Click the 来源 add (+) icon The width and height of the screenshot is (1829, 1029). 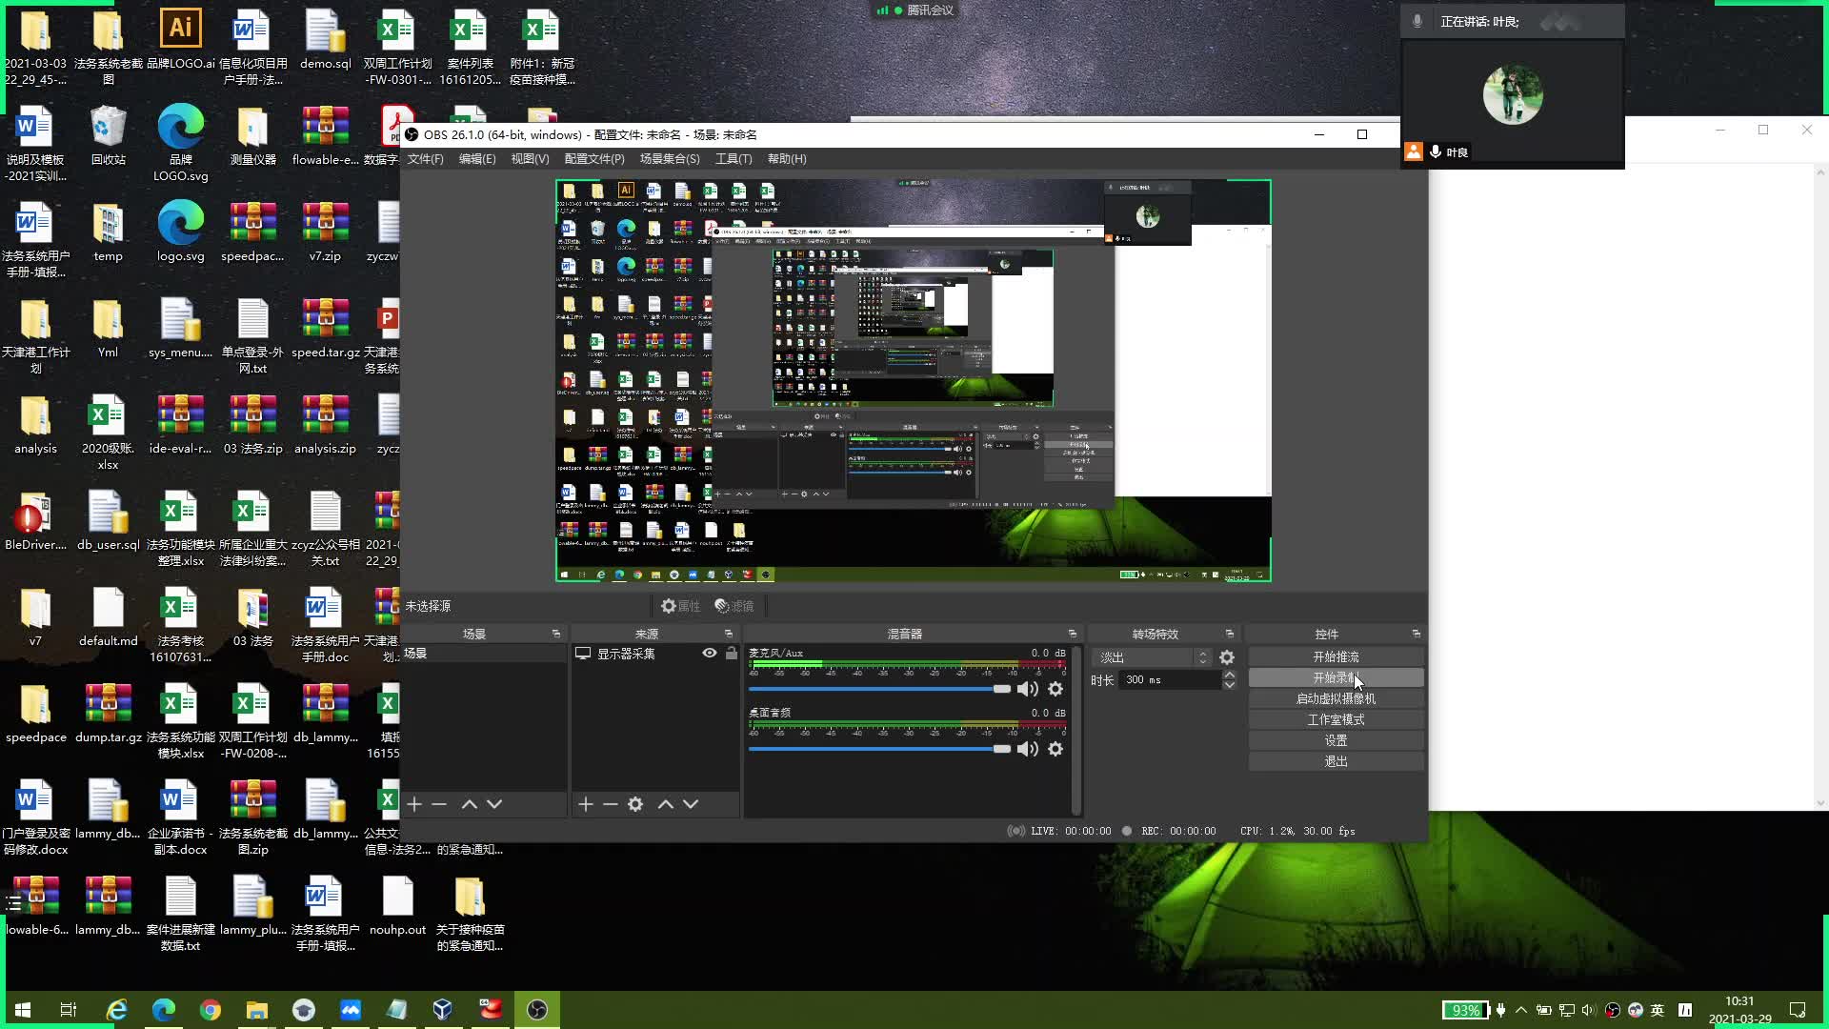[x=584, y=803]
